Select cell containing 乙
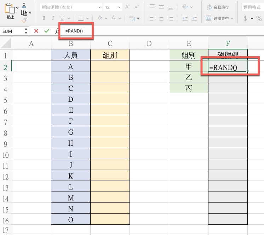 point(189,77)
